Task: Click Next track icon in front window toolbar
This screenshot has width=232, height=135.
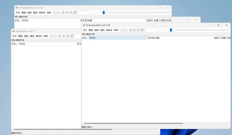Action: tap(138, 30)
